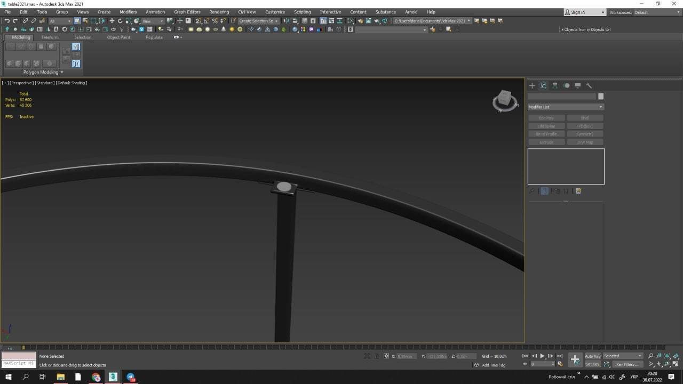Click the timeline slider at frame zero

[x=23, y=347]
